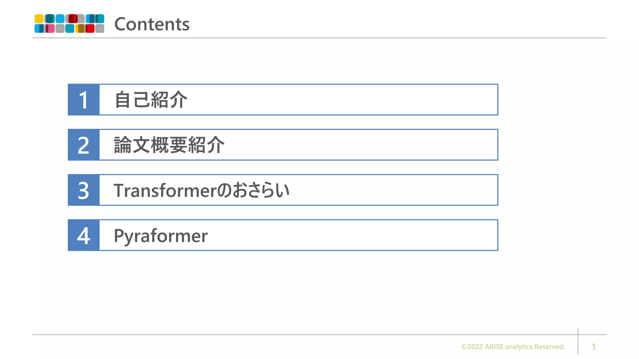Click the pink square in the logo
This screenshot has height=359, width=639.
pos(50,29)
